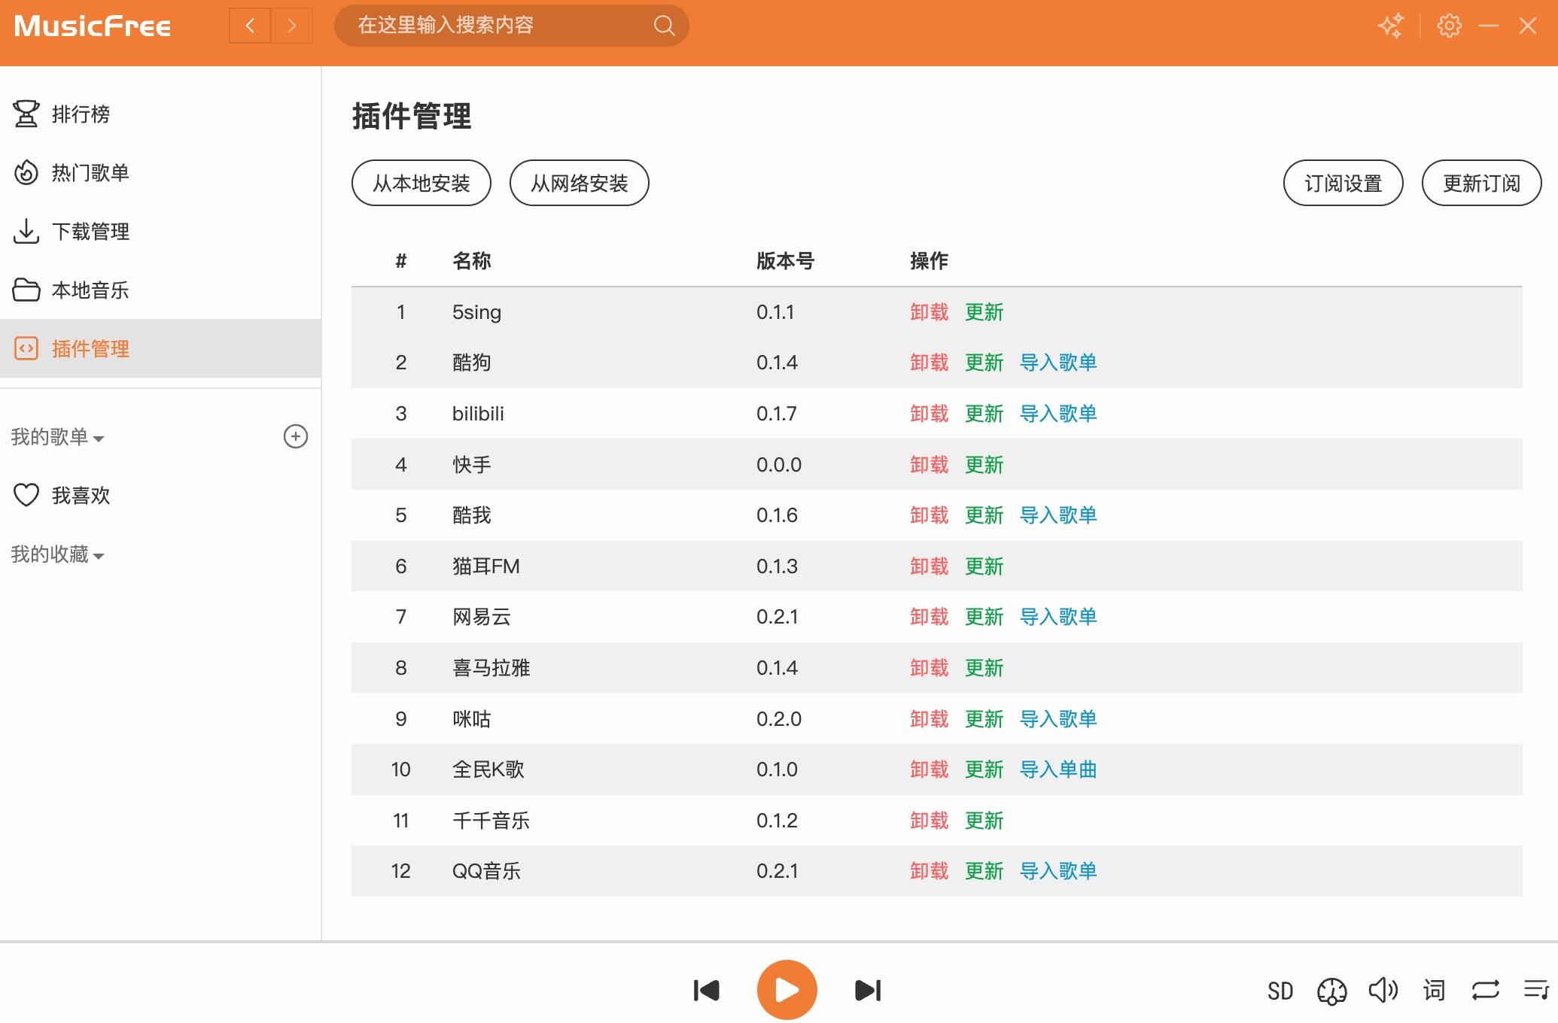
Task: Collapse 我的歌单 section
Action: (x=58, y=437)
